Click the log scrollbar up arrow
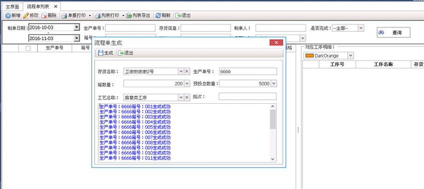This screenshot has width=424, height=189. (272, 107)
